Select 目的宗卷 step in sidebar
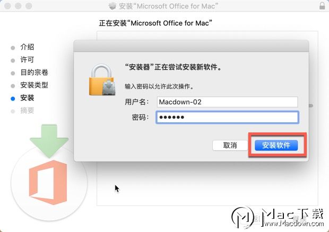The image size is (329, 232). point(34,73)
